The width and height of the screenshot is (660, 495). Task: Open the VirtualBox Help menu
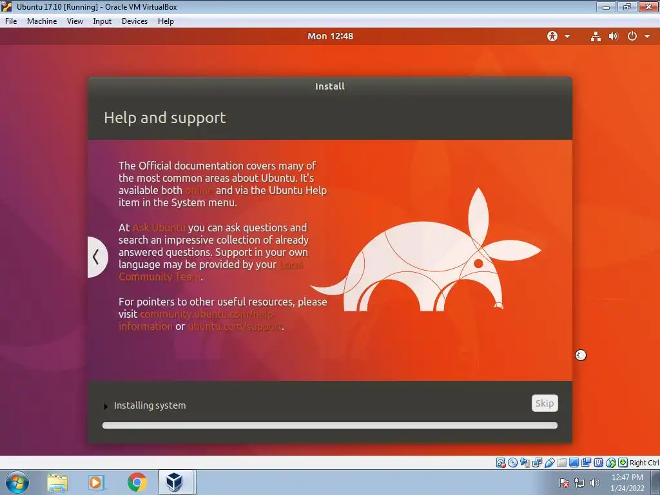(166, 21)
